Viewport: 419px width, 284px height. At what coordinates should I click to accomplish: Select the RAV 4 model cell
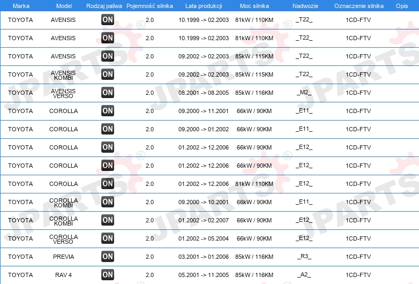pyautogui.click(x=64, y=275)
